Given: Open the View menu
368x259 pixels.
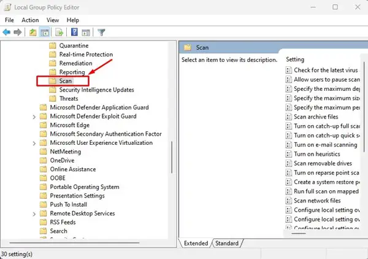Looking at the screenshot, I should [x=53, y=20].
